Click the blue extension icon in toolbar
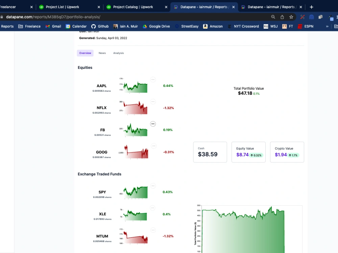 coord(312,17)
